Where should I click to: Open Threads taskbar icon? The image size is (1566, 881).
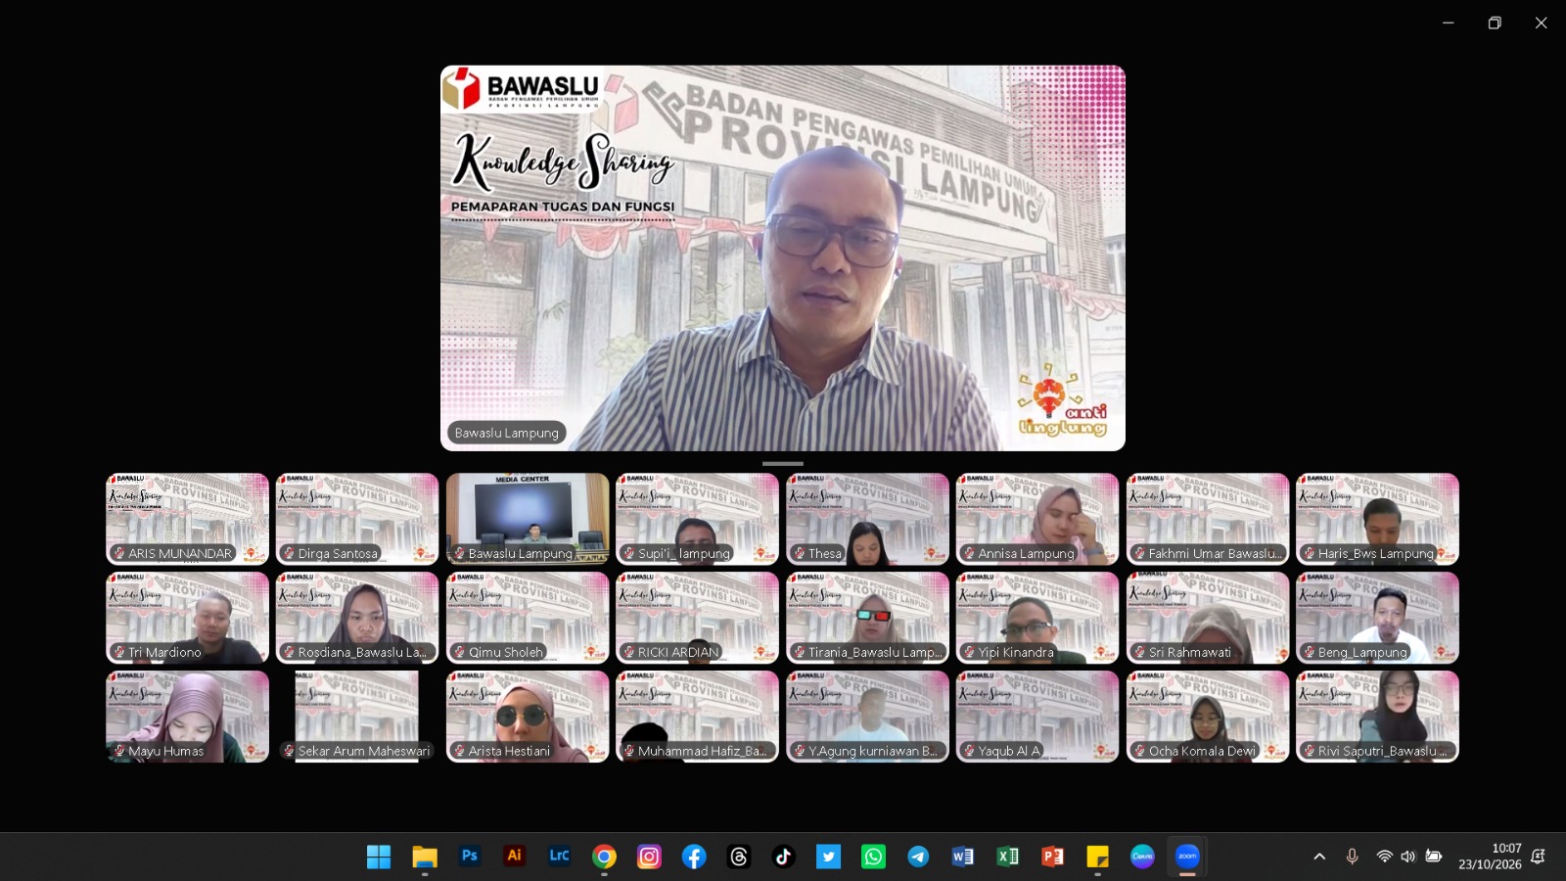pyautogui.click(x=739, y=857)
